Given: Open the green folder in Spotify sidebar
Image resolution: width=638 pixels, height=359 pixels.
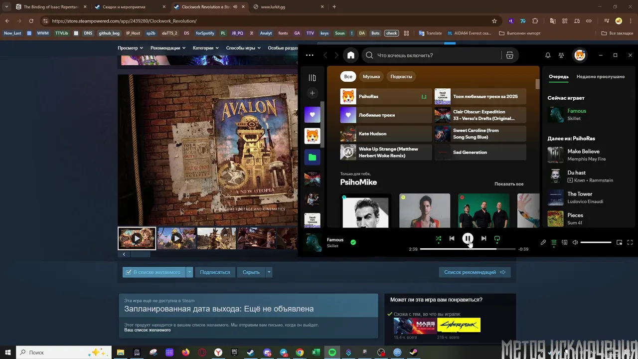Looking at the screenshot, I should 313,157.
